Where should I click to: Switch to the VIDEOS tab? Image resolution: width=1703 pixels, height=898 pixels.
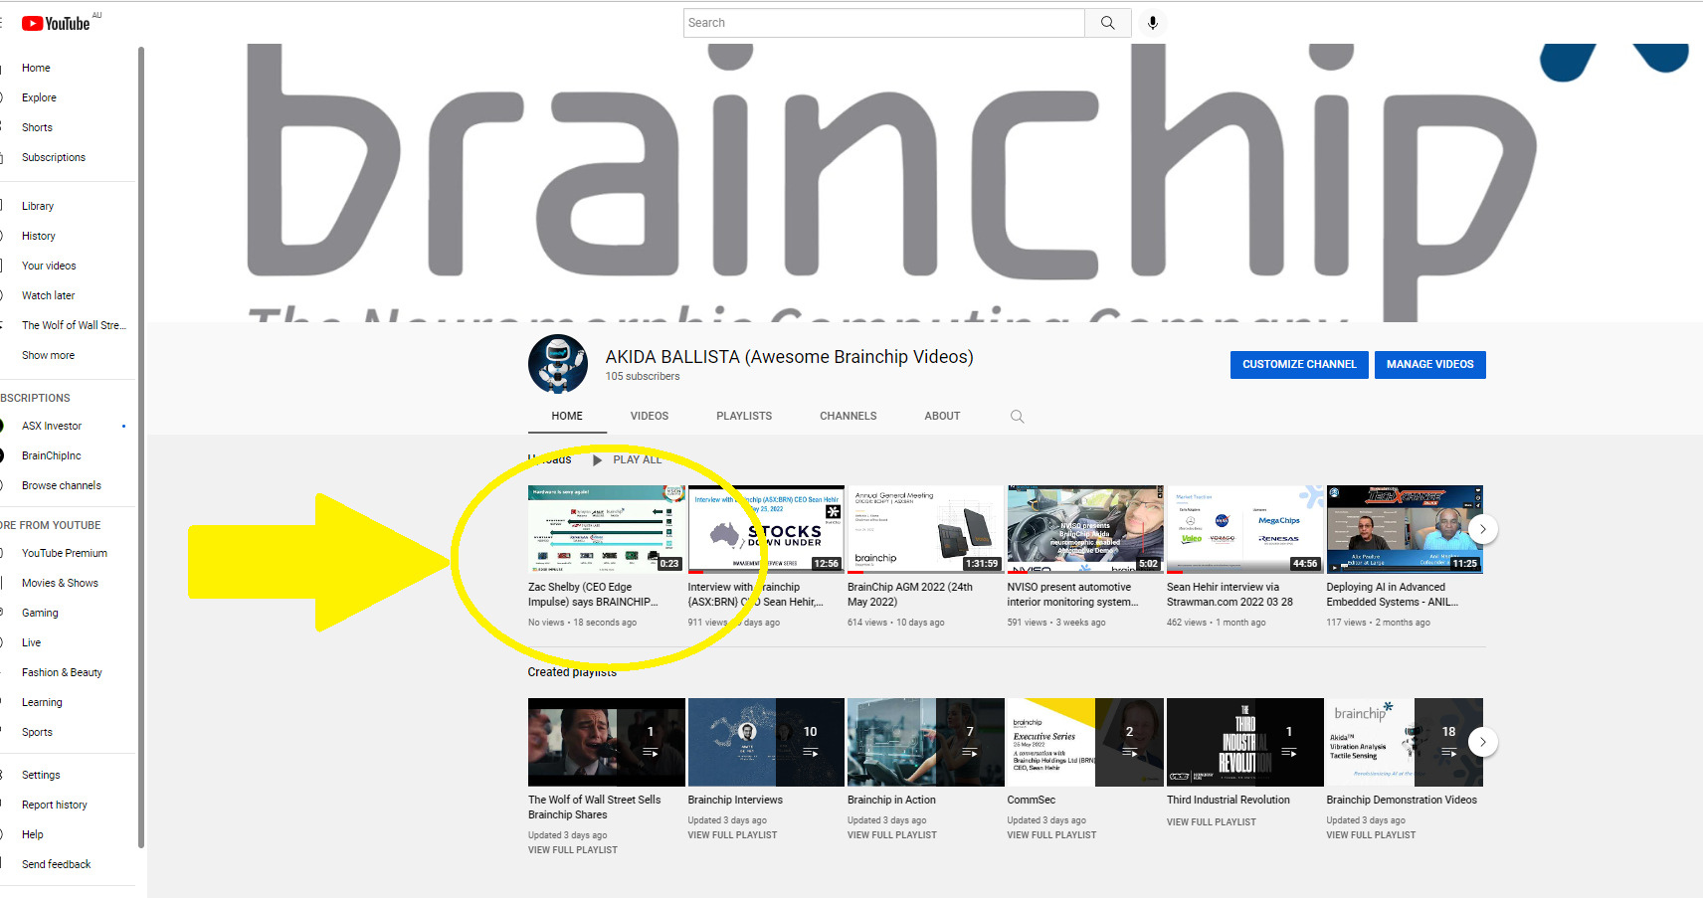[x=650, y=417]
